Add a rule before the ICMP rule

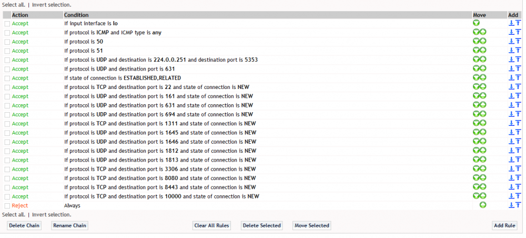coord(518,32)
